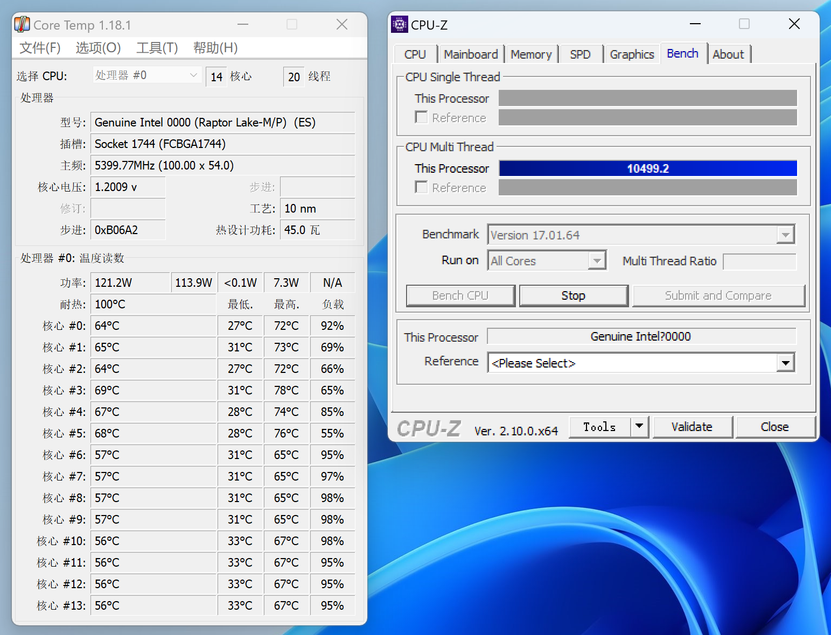Viewport: 831px width, 635px height.
Task: Click the 20 线程 thread count box
Action: tap(294, 77)
